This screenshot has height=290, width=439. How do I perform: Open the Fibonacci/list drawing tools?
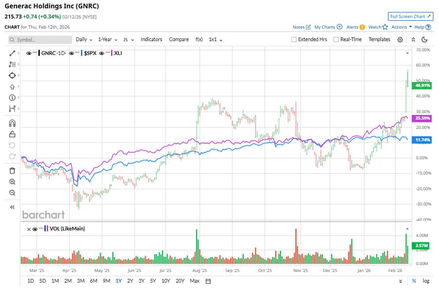[x=12, y=64]
